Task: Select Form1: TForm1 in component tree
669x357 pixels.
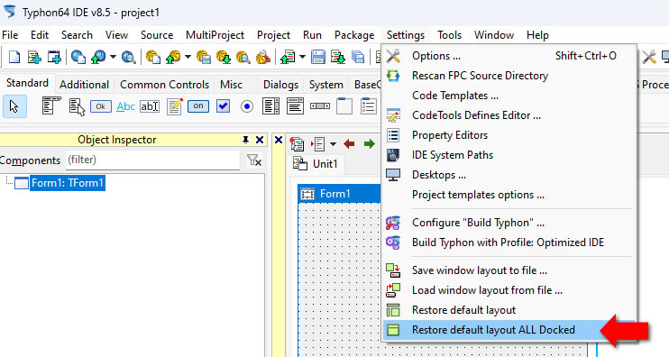Action: (68, 183)
